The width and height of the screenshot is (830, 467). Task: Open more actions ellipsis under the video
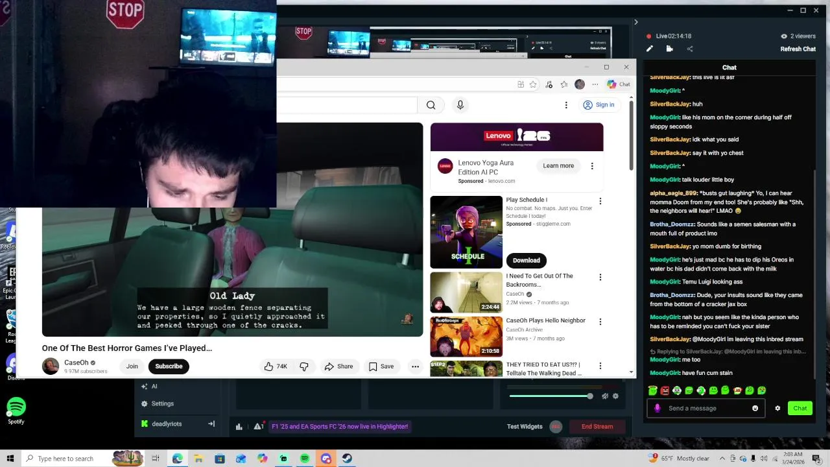415,366
